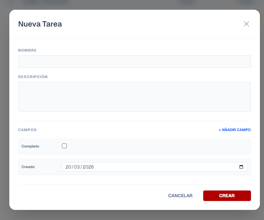Image resolution: width=264 pixels, height=220 pixels.
Task: Click the CAMPOS section heading
Action: click(x=27, y=130)
